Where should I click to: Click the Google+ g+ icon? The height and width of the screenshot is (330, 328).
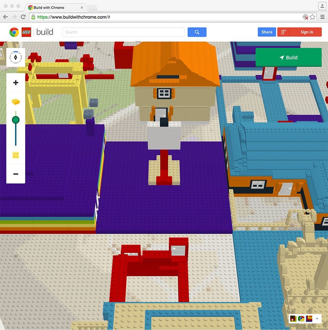[283, 32]
